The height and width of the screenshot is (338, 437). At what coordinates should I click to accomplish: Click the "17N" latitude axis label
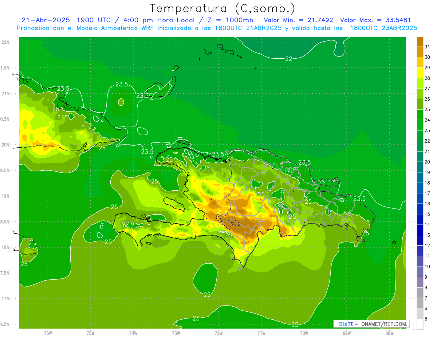[6, 299]
